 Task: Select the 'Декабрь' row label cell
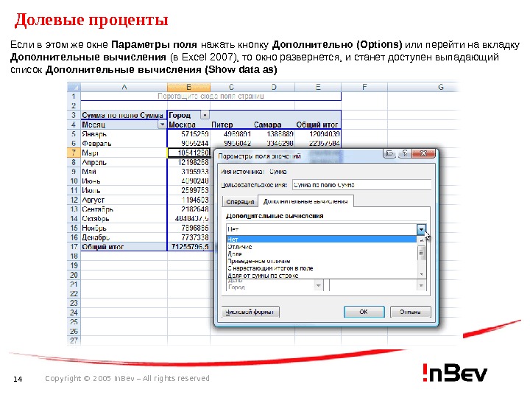(x=124, y=237)
